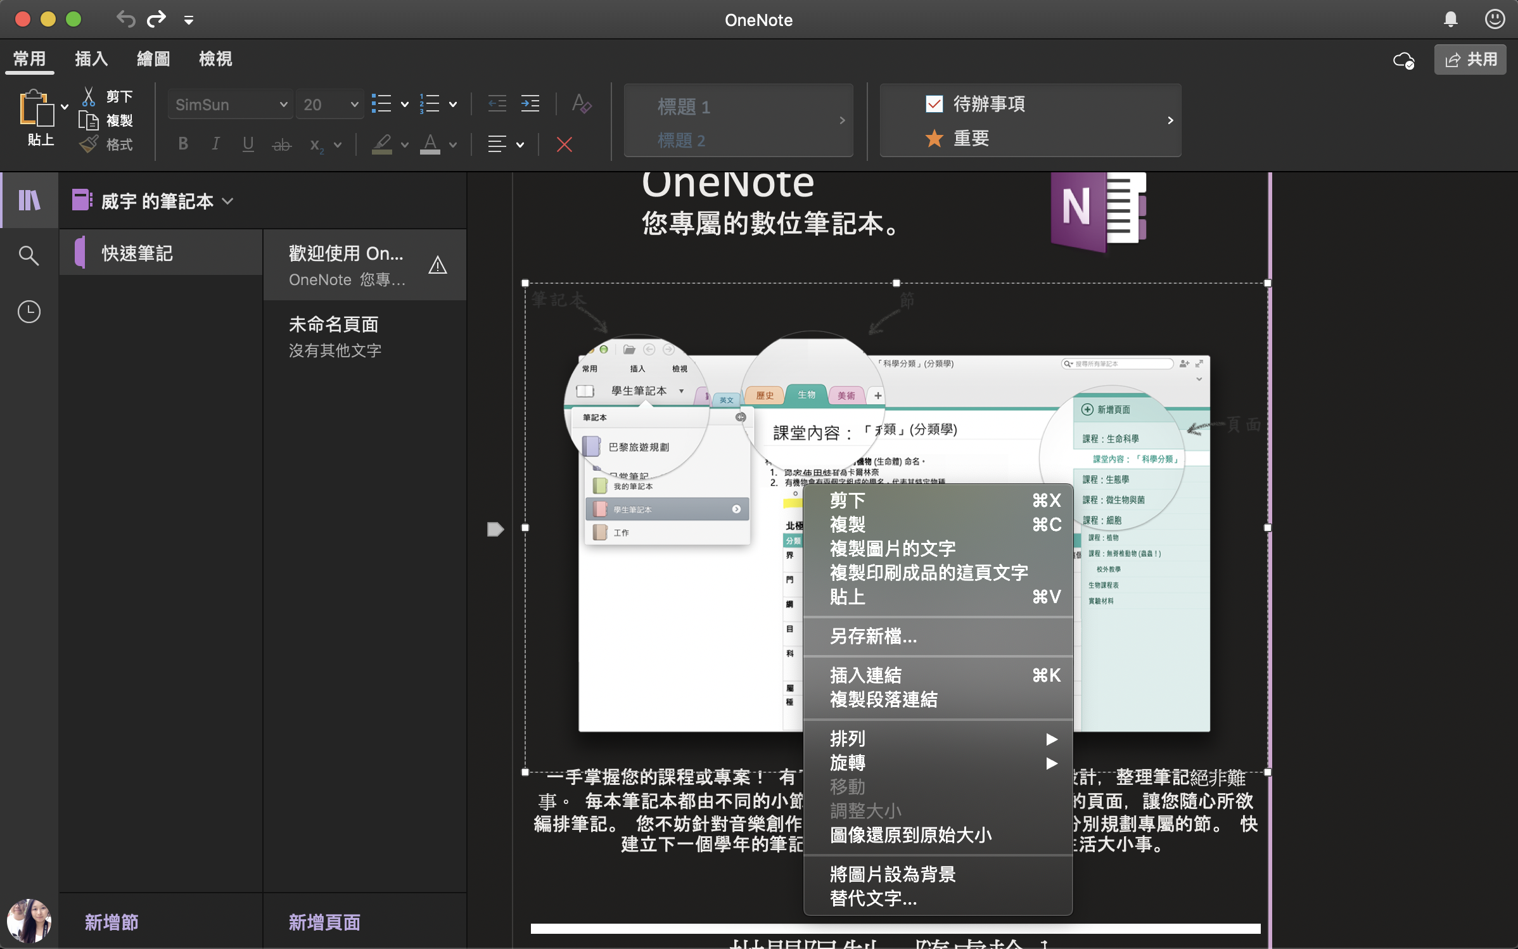Apply the font color swatch
Image resolution: width=1518 pixels, height=949 pixels.
pos(430,144)
